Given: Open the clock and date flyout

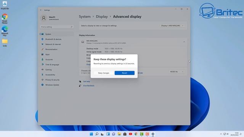Looking at the screenshot, I should pyautogui.click(x=234, y=134).
